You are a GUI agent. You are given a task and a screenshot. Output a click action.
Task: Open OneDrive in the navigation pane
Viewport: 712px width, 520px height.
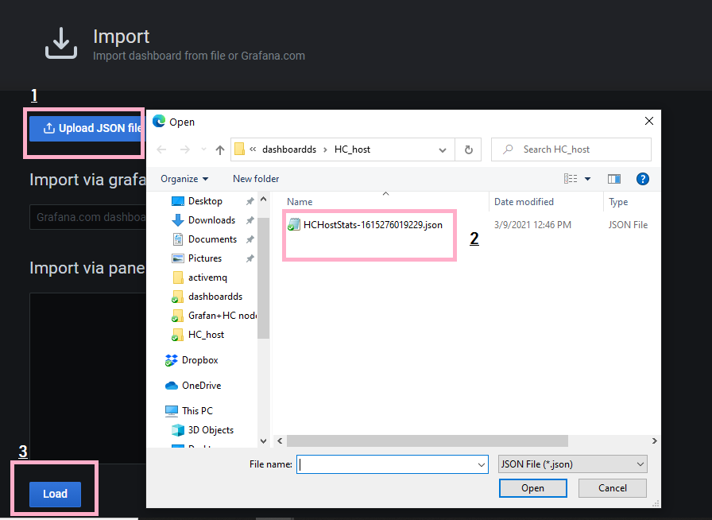201,386
